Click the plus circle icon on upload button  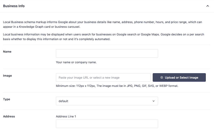click(162, 78)
